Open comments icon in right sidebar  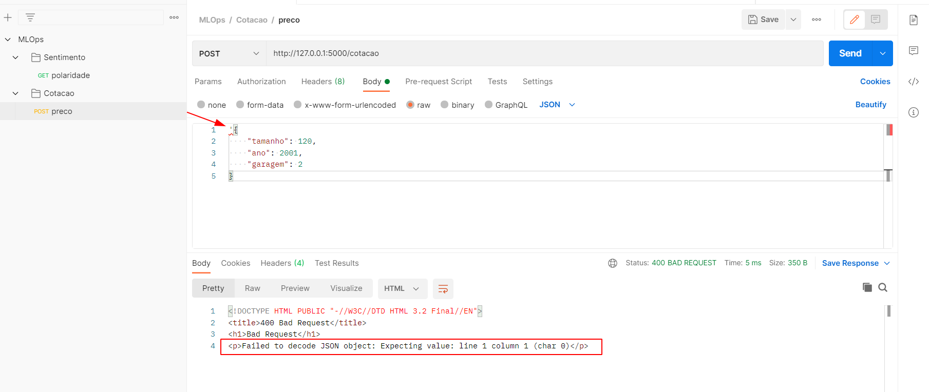click(914, 50)
